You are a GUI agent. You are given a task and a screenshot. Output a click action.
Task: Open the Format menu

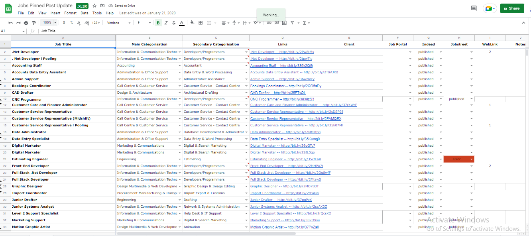click(70, 13)
